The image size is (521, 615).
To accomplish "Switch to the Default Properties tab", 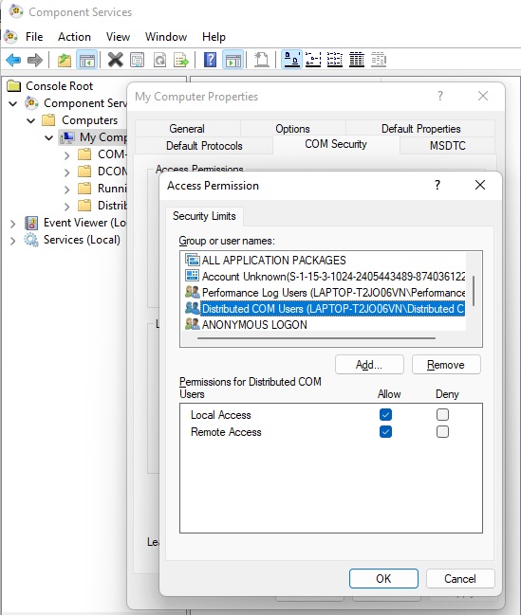I will coord(420,129).
